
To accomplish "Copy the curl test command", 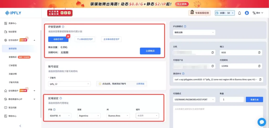I will (260, 80).
